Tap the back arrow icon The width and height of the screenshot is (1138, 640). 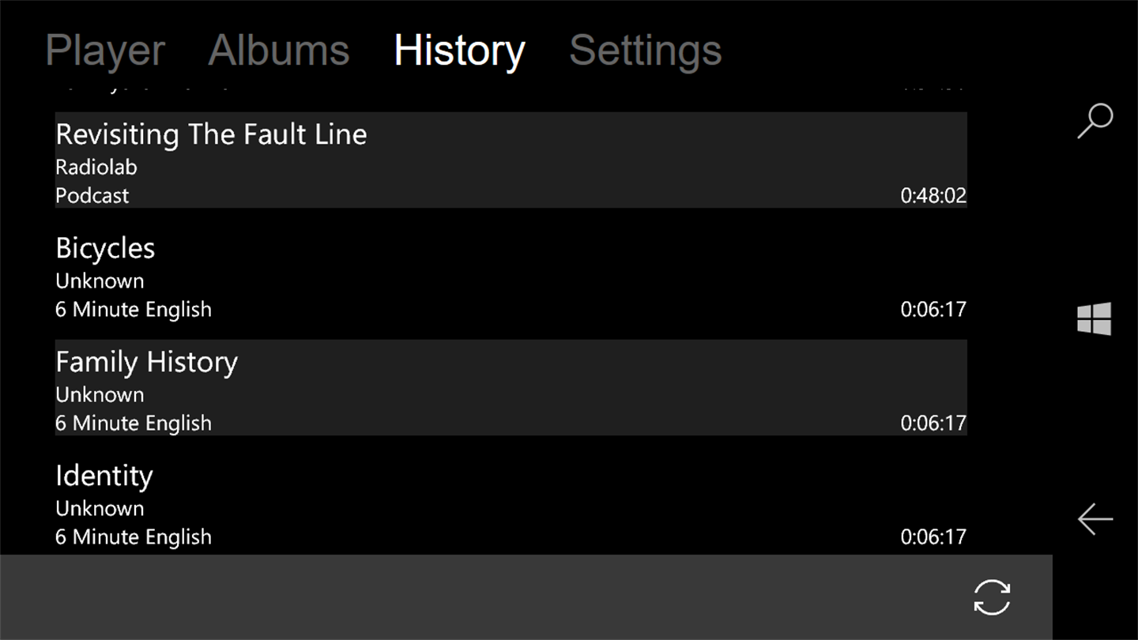pos(1095,519)
